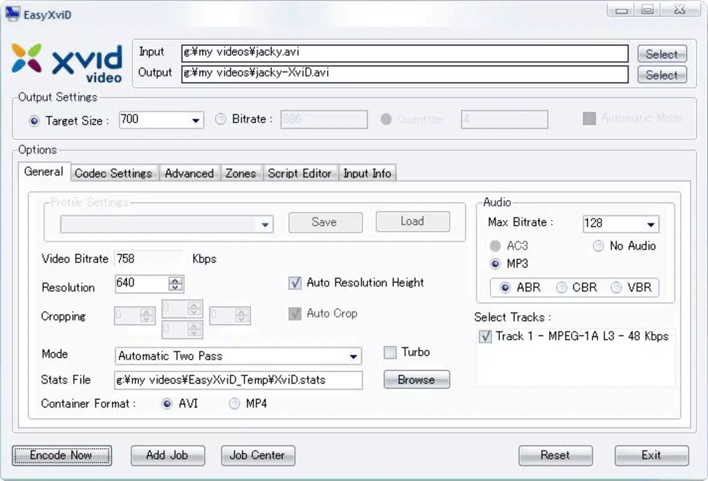Viewport: 708px width, 481px height.
Task: Choose MP4 container format
Action: pos(234,403)
